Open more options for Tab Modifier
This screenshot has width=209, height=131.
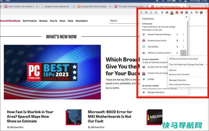tap(183, 47)
